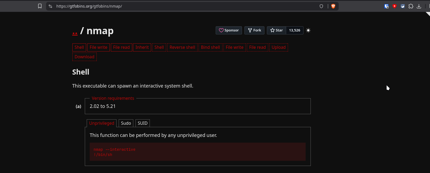The image size is (430, 173).
Task: Open the Extensions puzzle-piece menu
Action: 411,6
